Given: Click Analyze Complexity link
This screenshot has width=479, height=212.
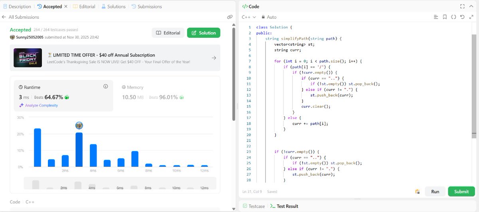Looking at the screenshot, I should [38, 105].
